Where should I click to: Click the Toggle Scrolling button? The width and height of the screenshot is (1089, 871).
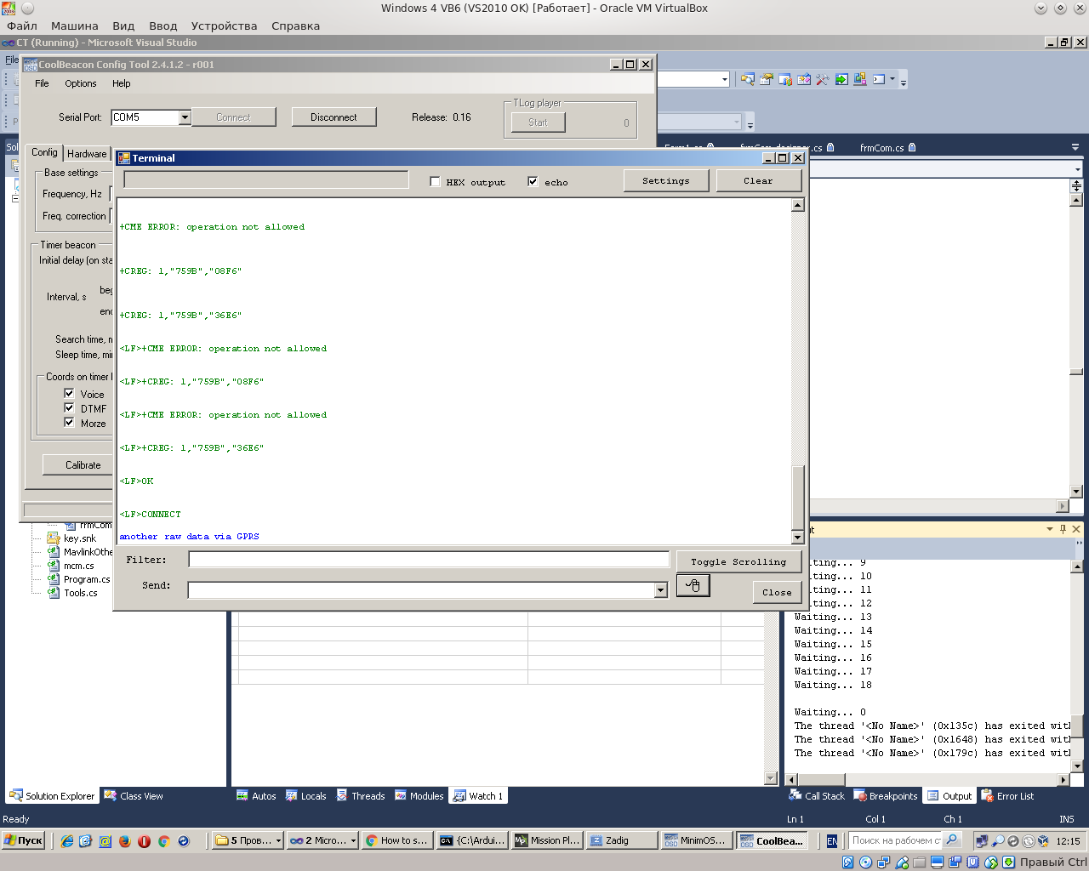pyautogui.click(x=738, y=561)
